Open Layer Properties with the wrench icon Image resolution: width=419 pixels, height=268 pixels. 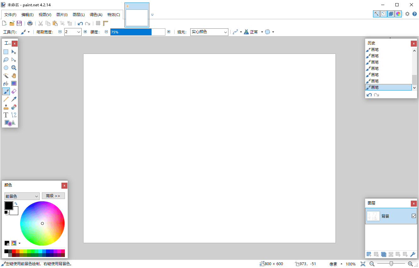pos(413,254)
